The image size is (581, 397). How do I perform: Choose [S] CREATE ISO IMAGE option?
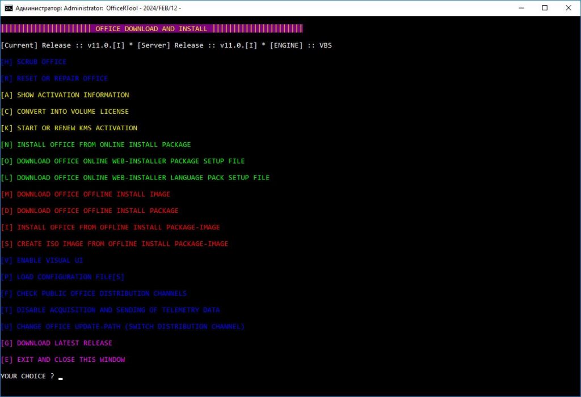click(x=115, y=244)
